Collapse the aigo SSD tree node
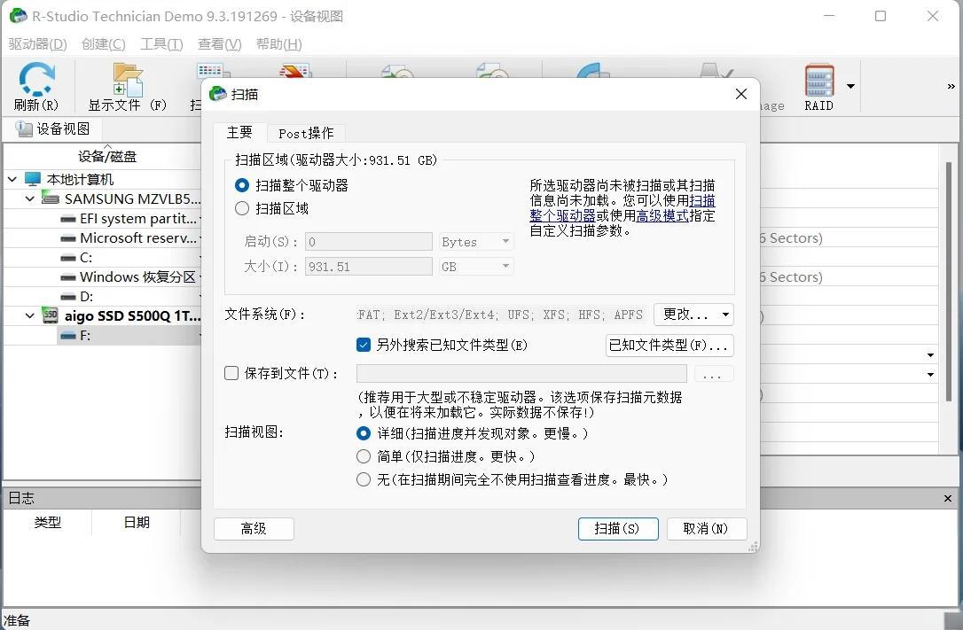This screenshot has width=963, height=630. click(x=29, y=316)
